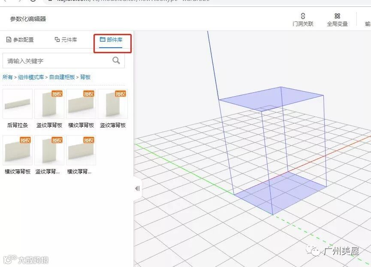Select the truncated 横纹厚背... thumbnail
The height and width of the screenshot is (267, 371).
(81, 150)
